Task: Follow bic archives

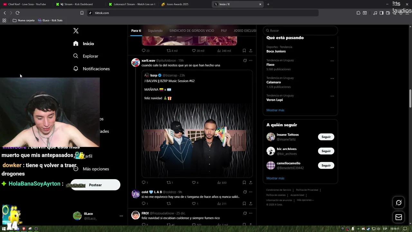Action: (x=326, y=151)
